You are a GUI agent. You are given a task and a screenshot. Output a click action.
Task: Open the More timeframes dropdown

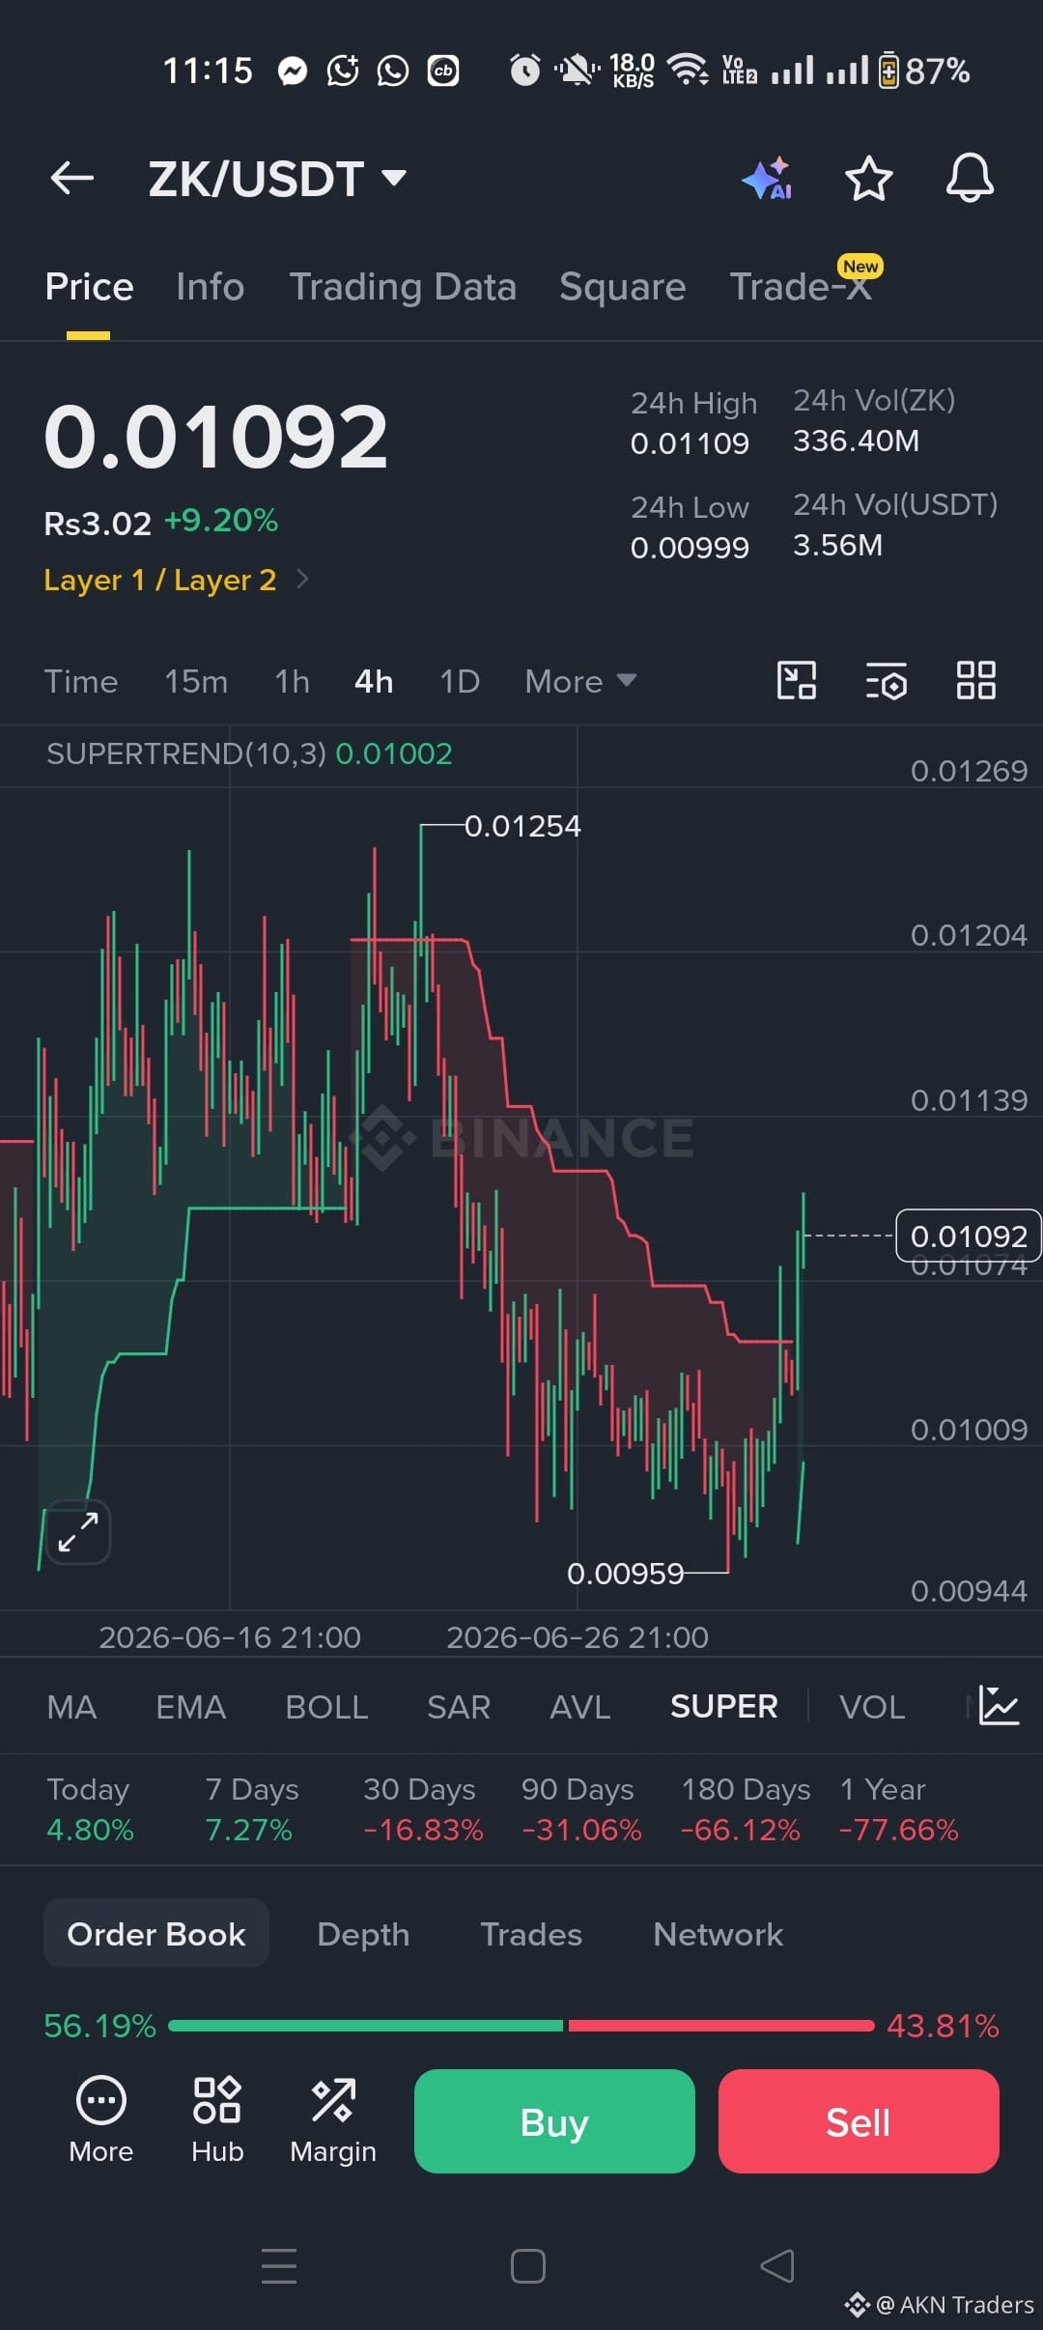coord(580,681)
